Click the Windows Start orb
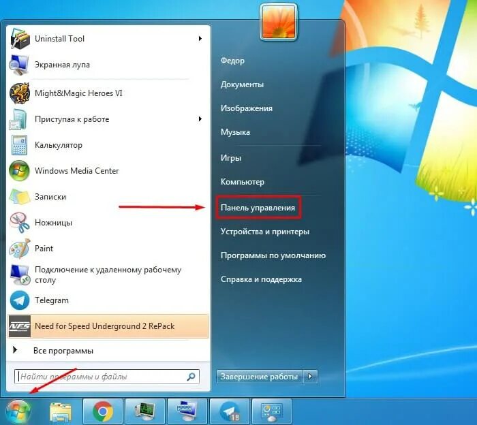477x425 pixels. coord(18,411)
